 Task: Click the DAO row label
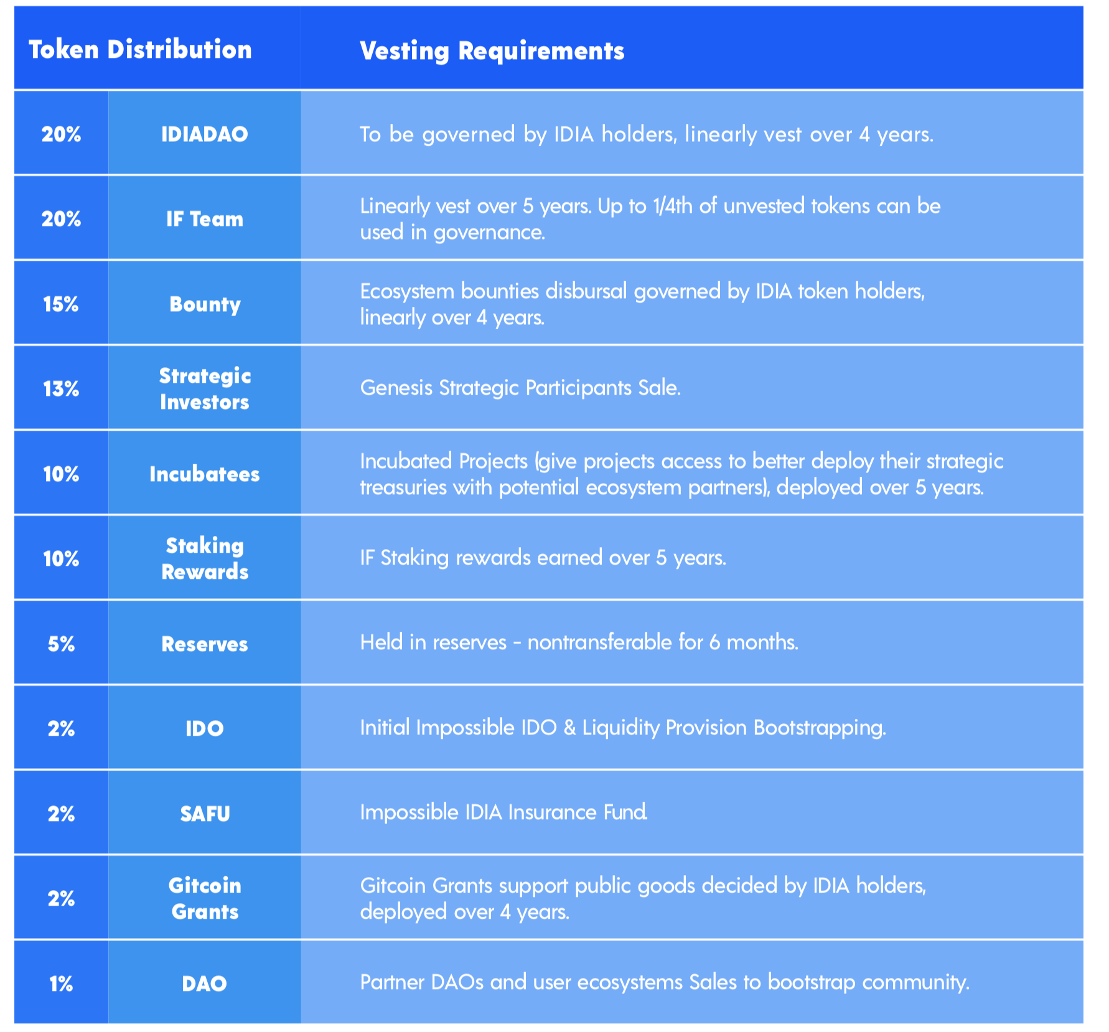(205, 983)
